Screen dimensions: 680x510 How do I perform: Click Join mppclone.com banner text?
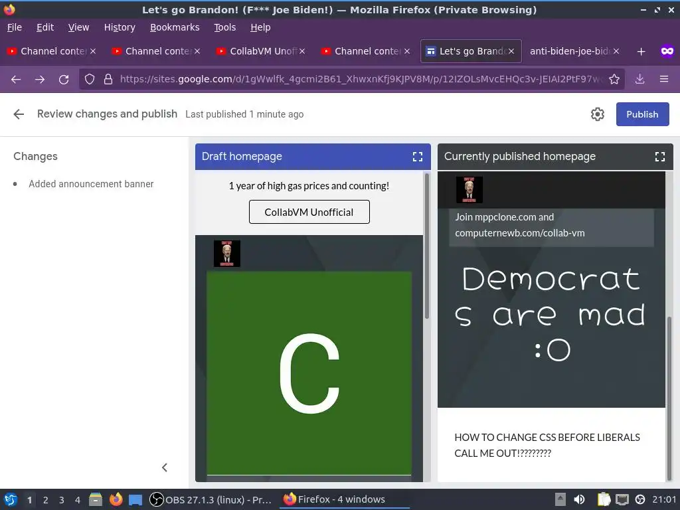[519, 225]
